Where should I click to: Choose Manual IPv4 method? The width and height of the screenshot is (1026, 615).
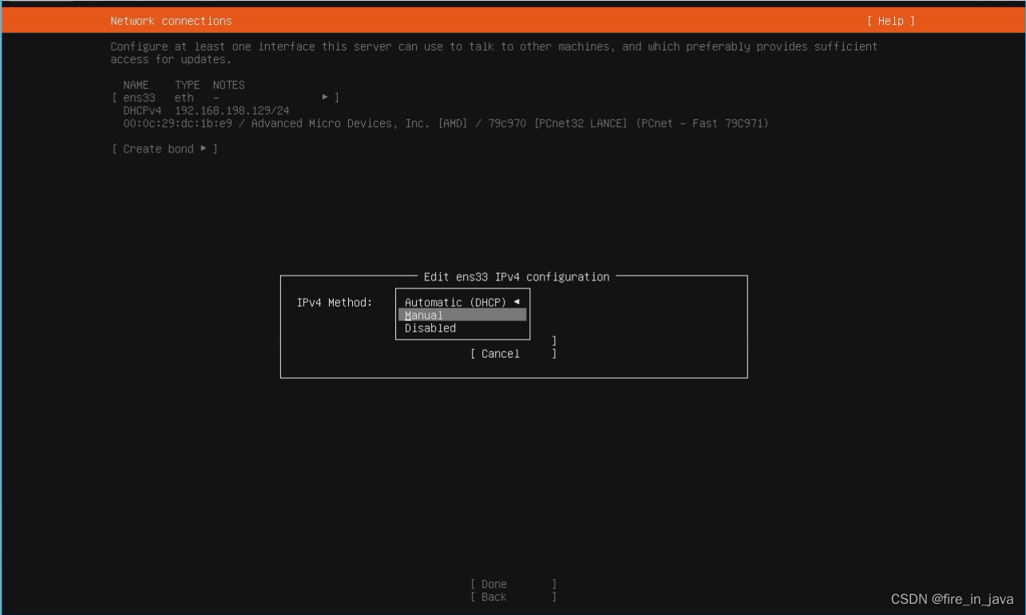click(x=462, y=315)
